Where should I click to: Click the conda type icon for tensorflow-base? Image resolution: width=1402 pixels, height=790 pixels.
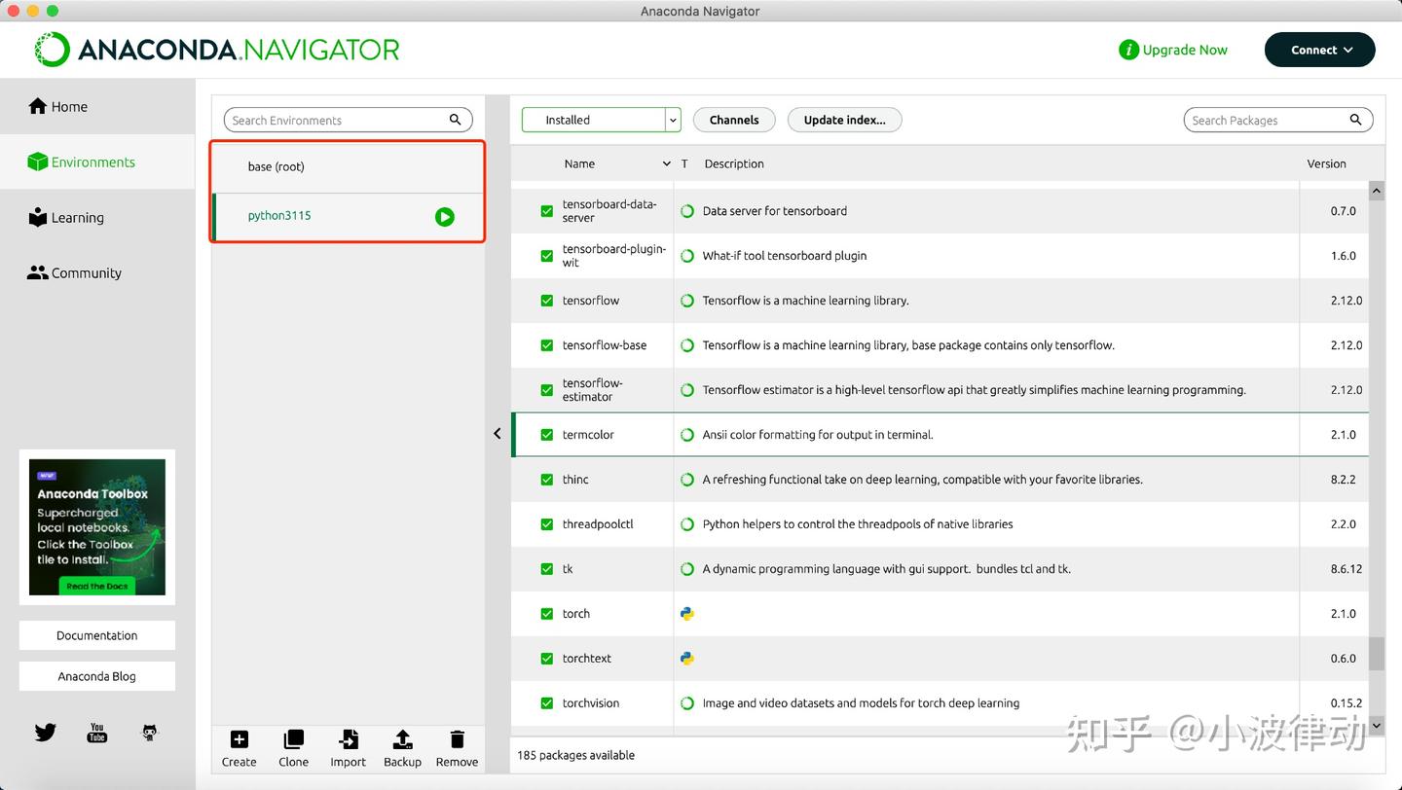coord(687,345)
